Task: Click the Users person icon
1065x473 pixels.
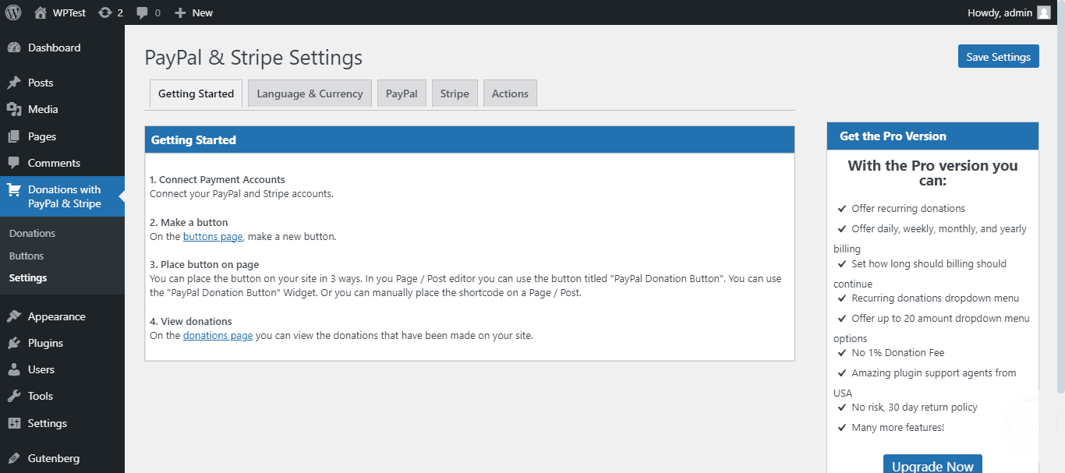Action: [14, 369]
